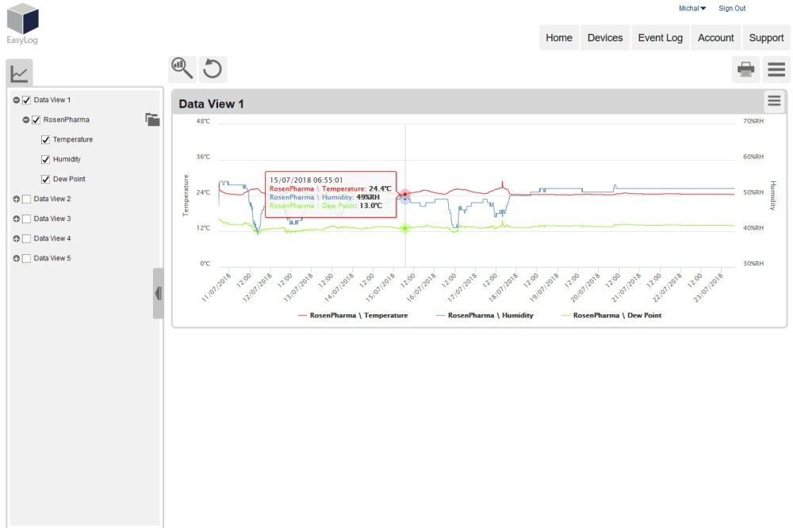The width and height of the screenshot is (793, 528).
Task: Open the top-right hamburger menu icon
Action: pyautogui.click(x=776, y=70)
